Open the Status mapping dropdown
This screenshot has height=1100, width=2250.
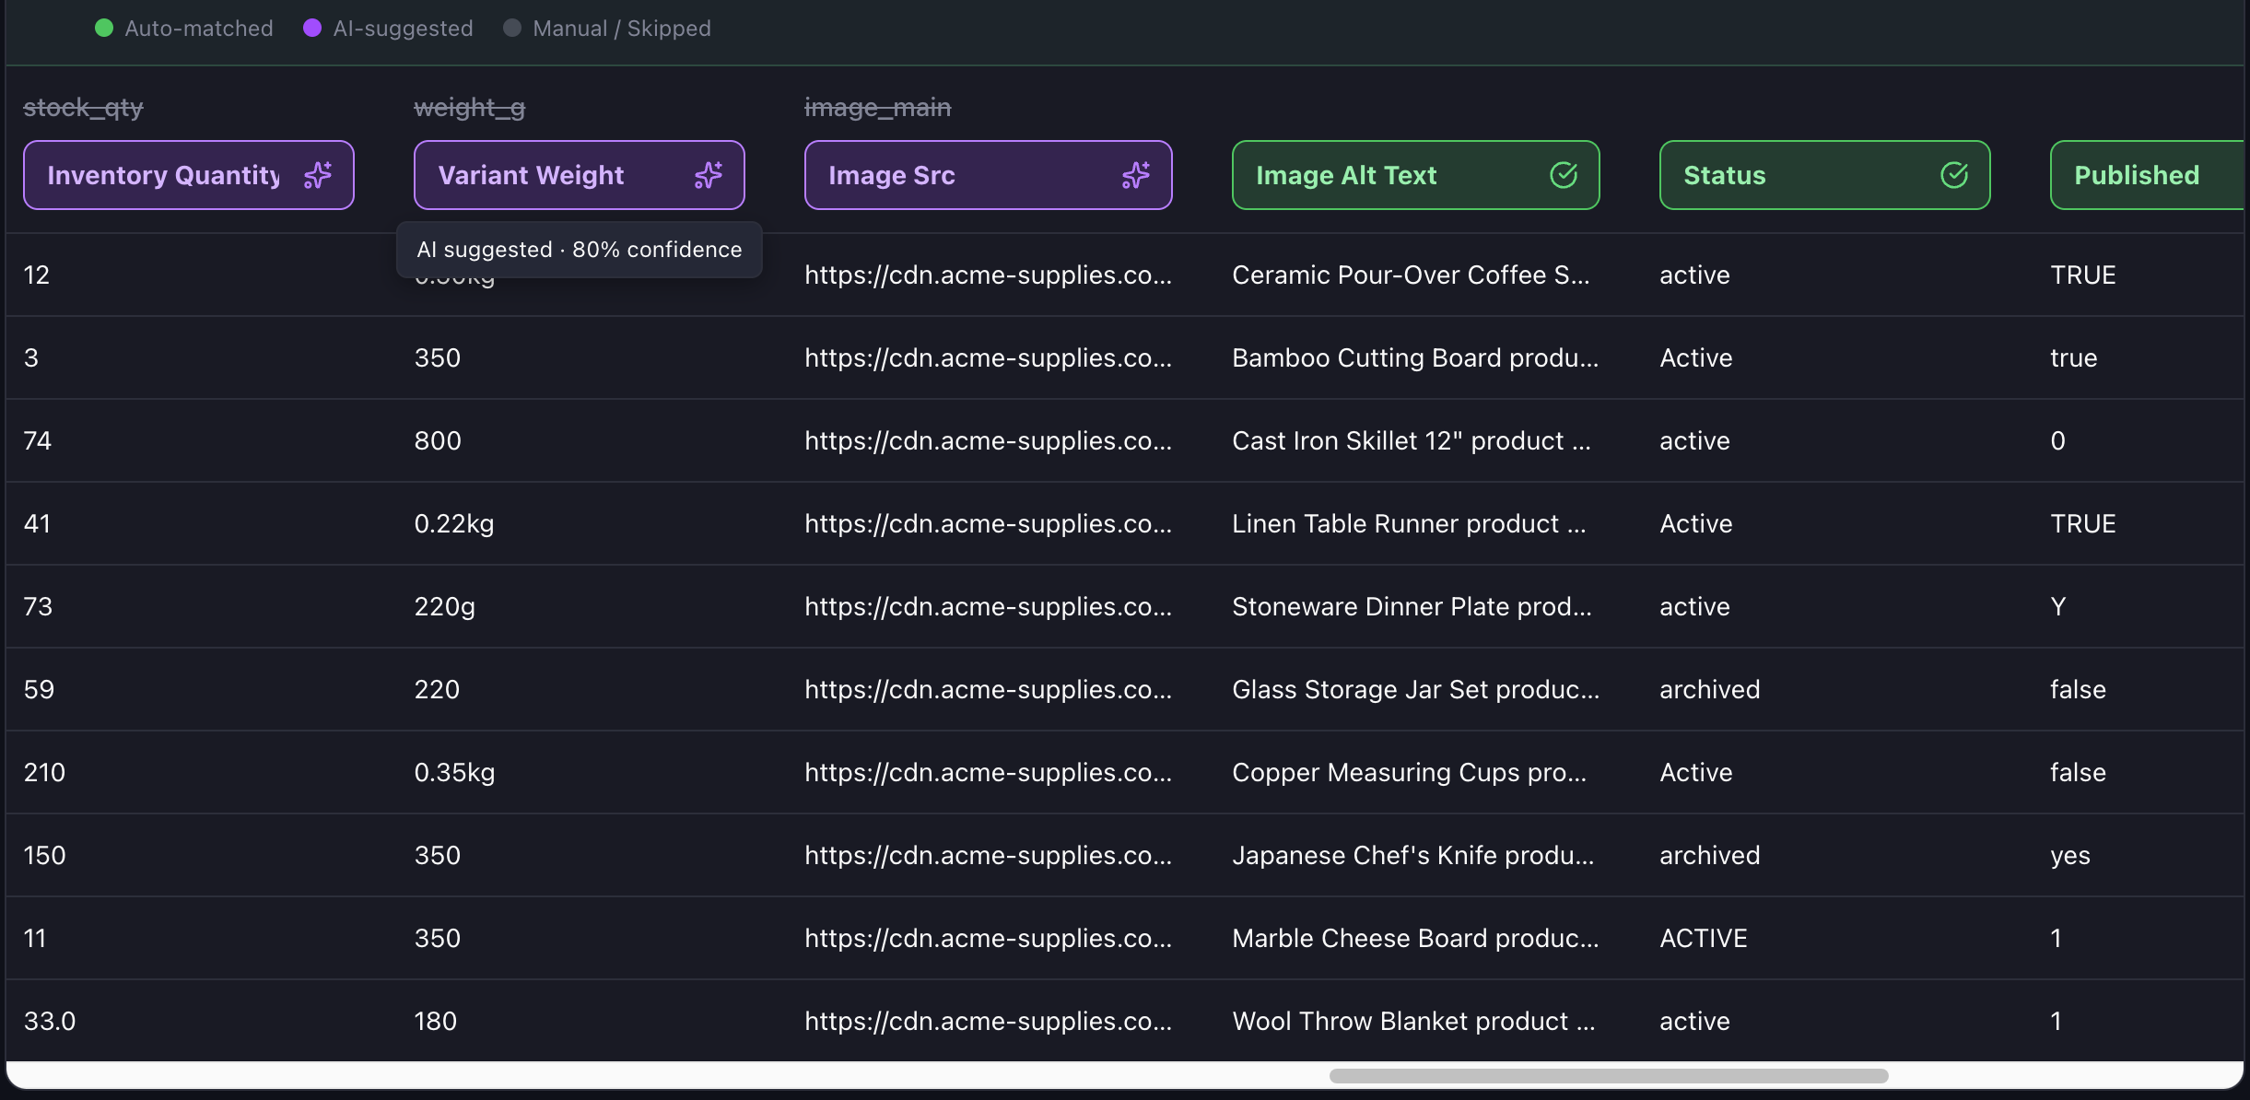pyautogui.click(x=1825, y=175)
